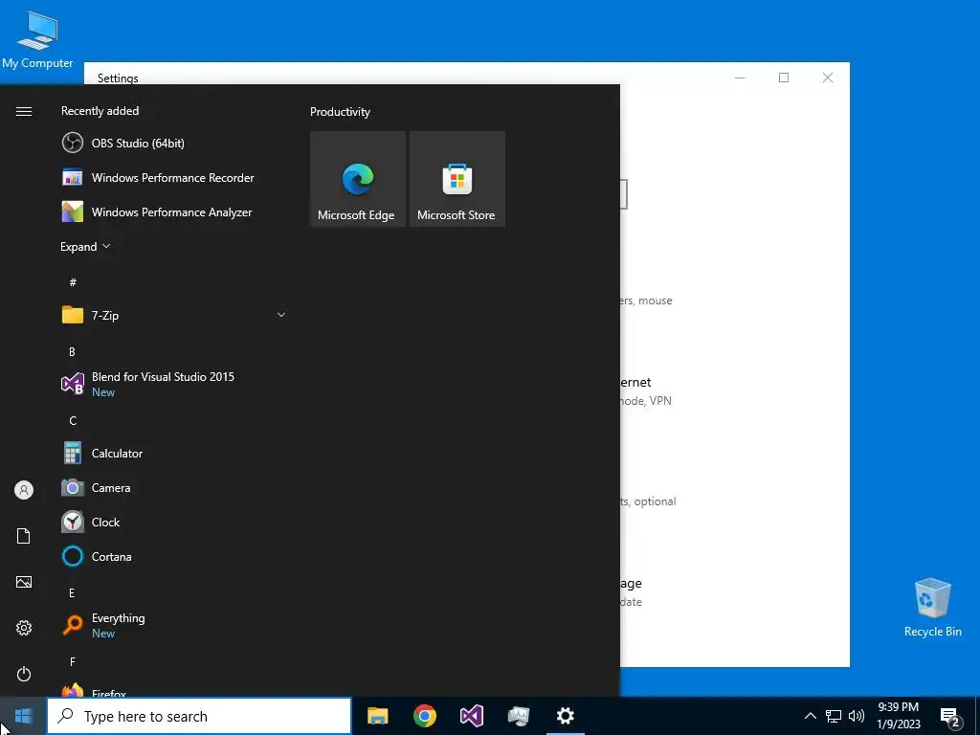Viewport: 980px width, 735px height.
Task: Click the Microsoft Edge tile
Action: [x=358, y=179]
